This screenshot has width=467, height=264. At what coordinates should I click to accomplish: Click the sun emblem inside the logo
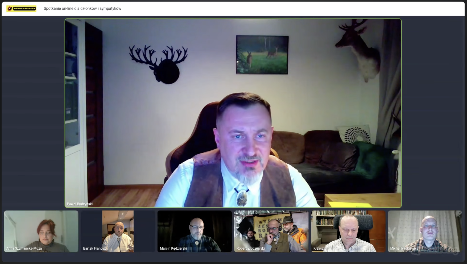pos(10,9)
